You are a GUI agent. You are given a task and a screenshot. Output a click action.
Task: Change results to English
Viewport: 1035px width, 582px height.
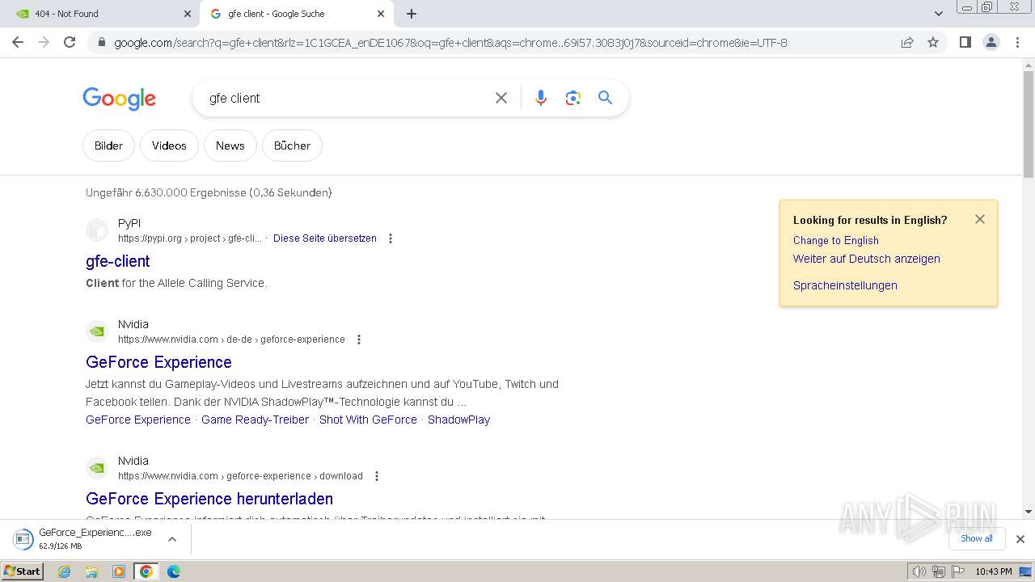pyautogui.click(x=835, y=240)
